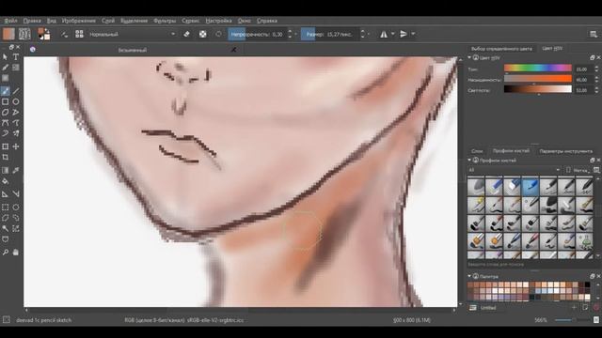Select the crop tool
The width and height of the screenshot is (602, 338).
pos(5,157)
